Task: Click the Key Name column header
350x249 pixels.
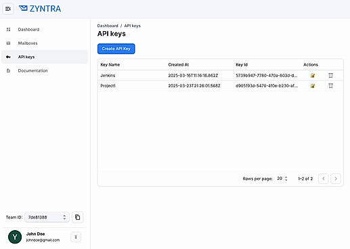Action: coord(110,65)
